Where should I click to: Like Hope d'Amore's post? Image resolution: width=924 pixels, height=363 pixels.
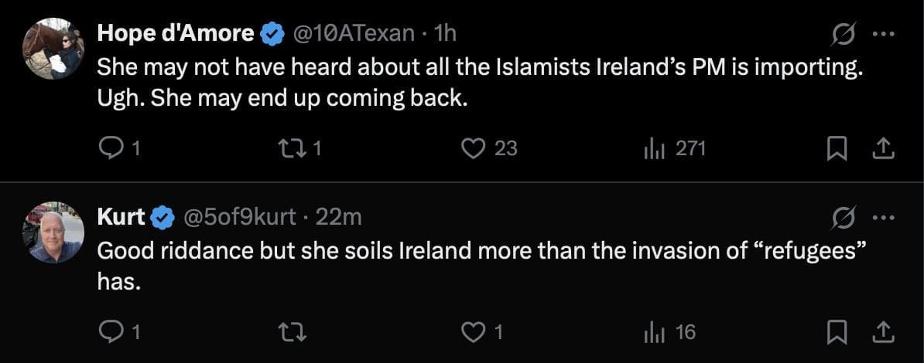[x=472, y=148]
